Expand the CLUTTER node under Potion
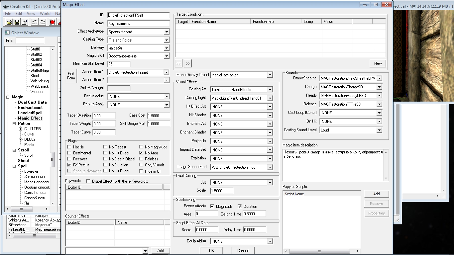The height and width of the screenshot is (255, 454). coord(21,129)
